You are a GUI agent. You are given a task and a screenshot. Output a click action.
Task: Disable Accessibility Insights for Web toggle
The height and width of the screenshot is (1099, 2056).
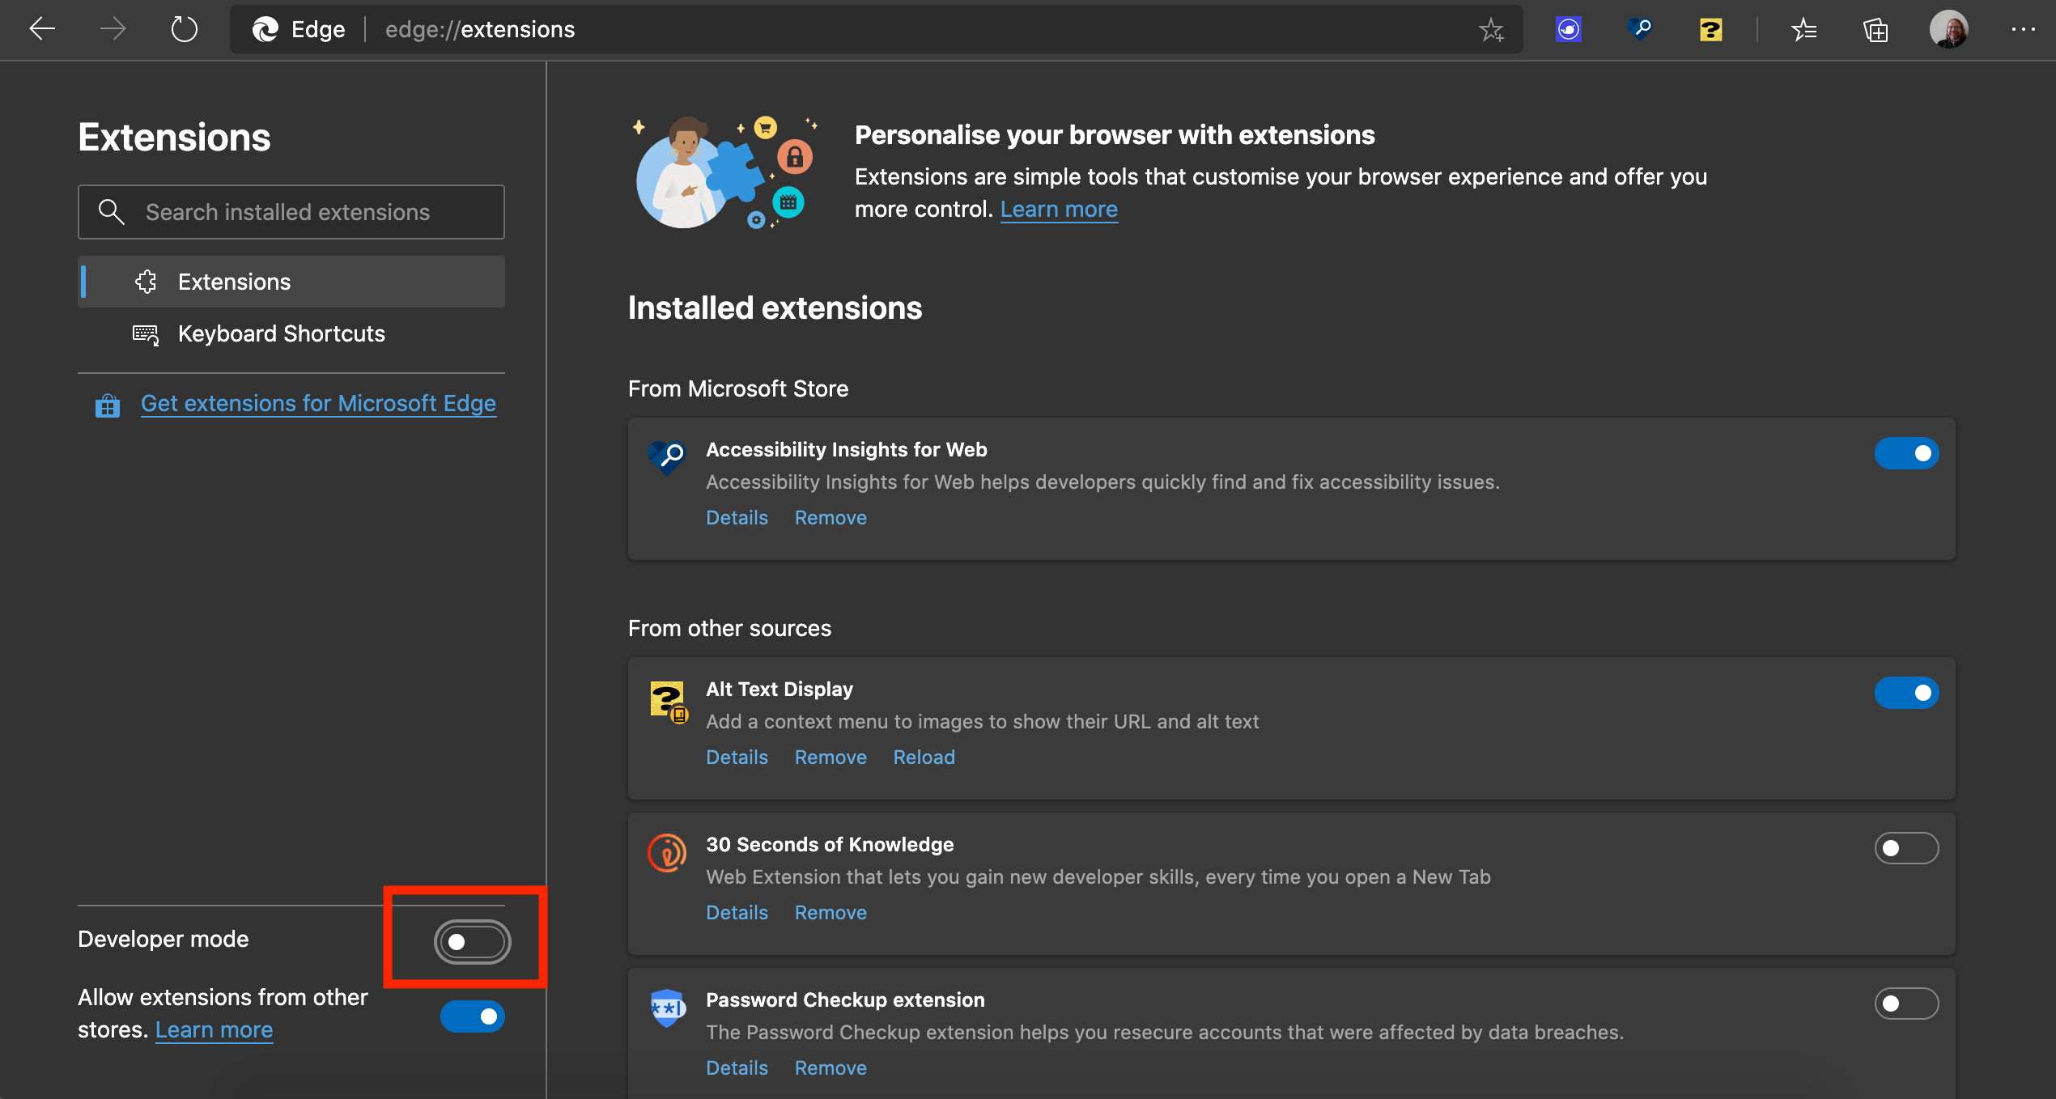(1906, 453)
